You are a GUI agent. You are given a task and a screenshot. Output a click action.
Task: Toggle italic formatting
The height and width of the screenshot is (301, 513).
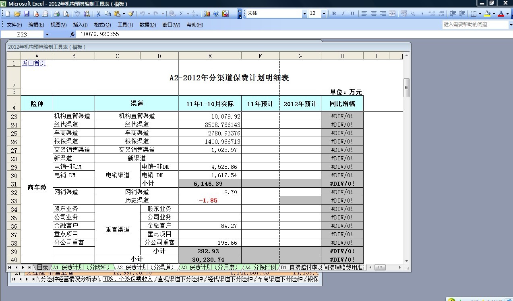(x=343, y=13)
